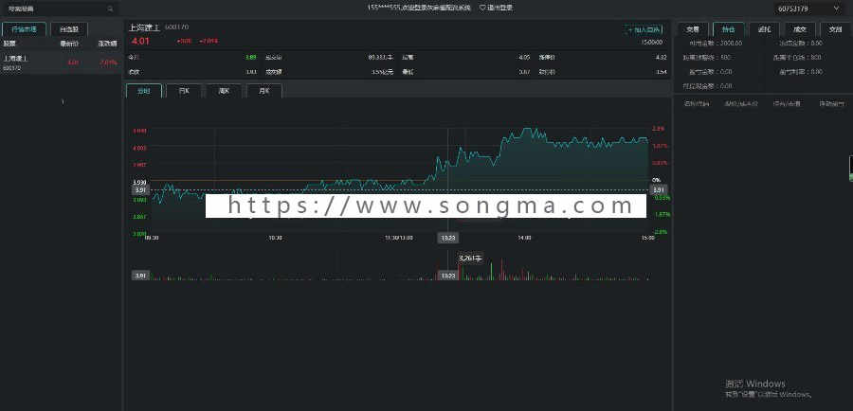
Task: Switch to the 行情市场 tab
Action: point(24,29)
